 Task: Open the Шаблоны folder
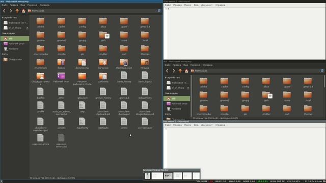click(x=103, y=77)
